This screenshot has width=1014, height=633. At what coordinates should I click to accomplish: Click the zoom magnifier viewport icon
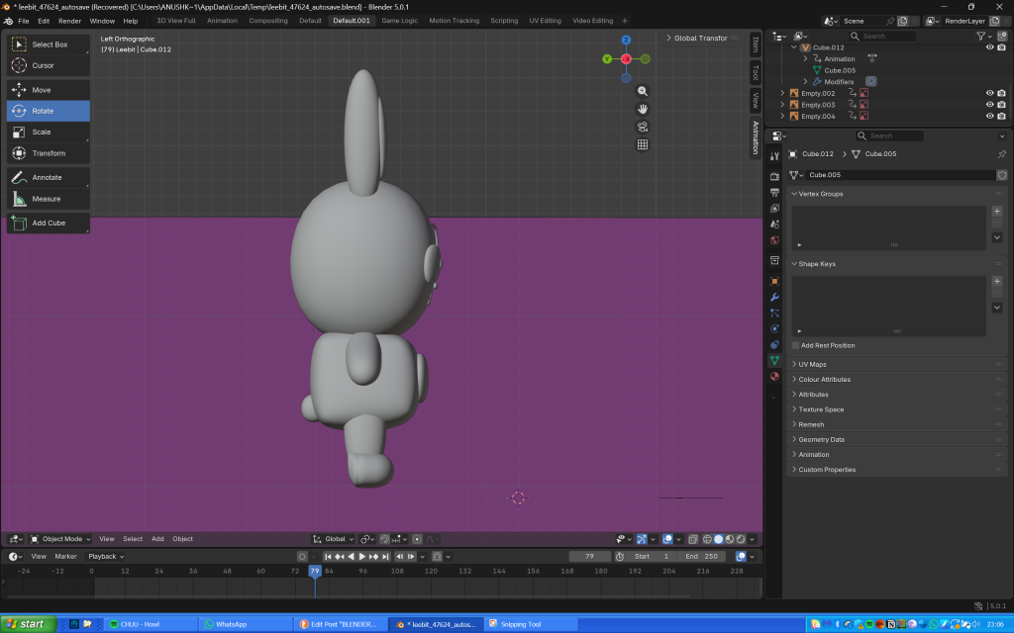point(643,91)
